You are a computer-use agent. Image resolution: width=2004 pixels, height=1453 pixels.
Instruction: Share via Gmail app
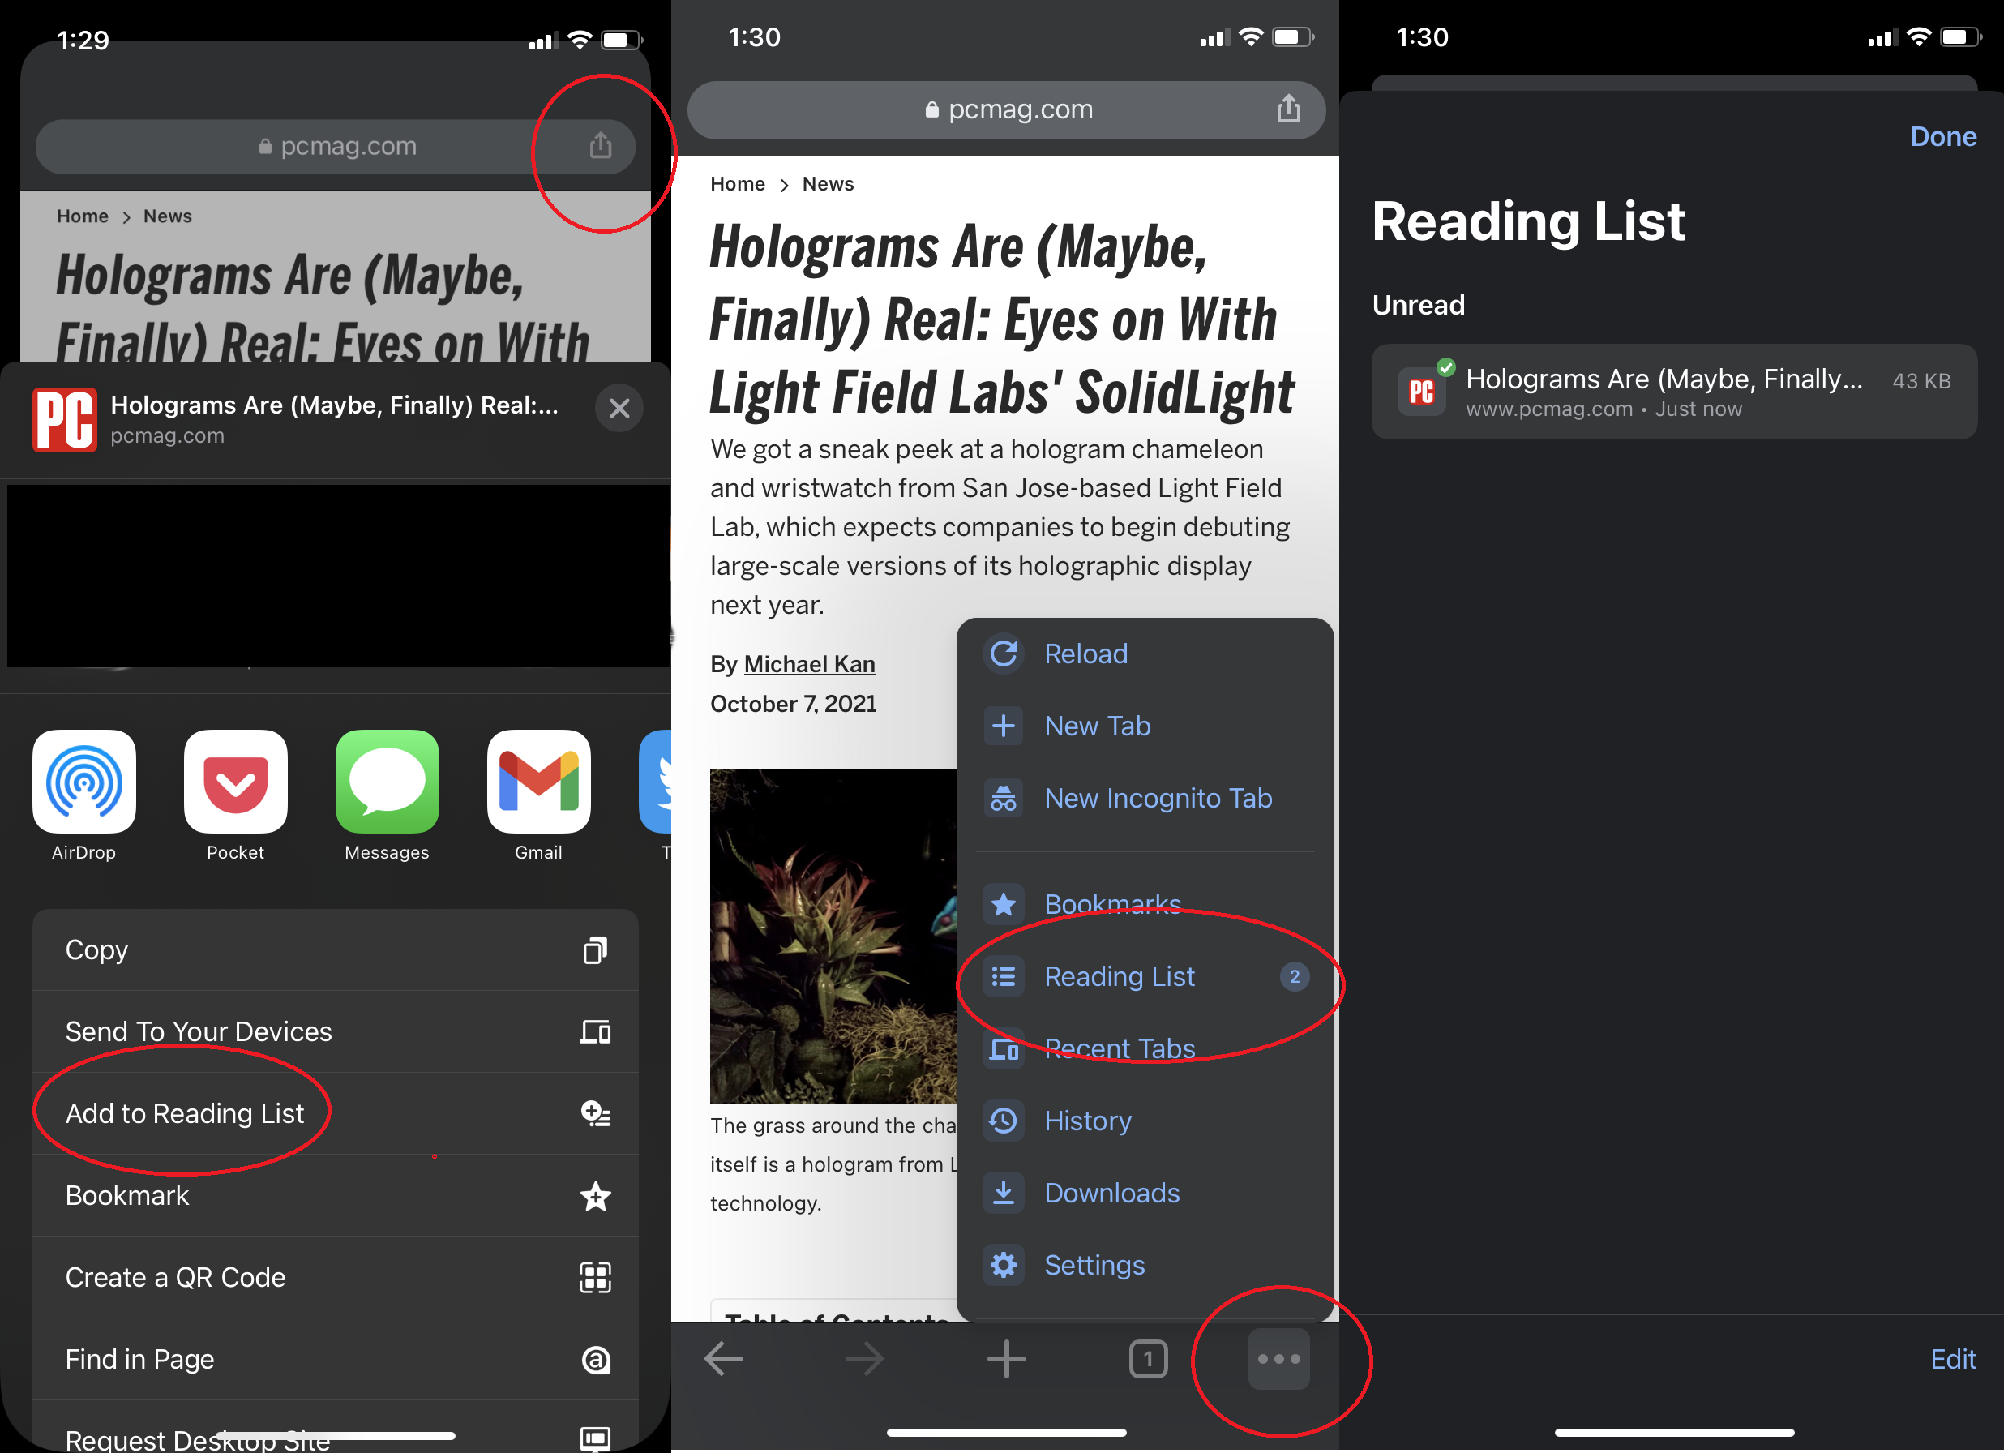click(x=539, y=795)
